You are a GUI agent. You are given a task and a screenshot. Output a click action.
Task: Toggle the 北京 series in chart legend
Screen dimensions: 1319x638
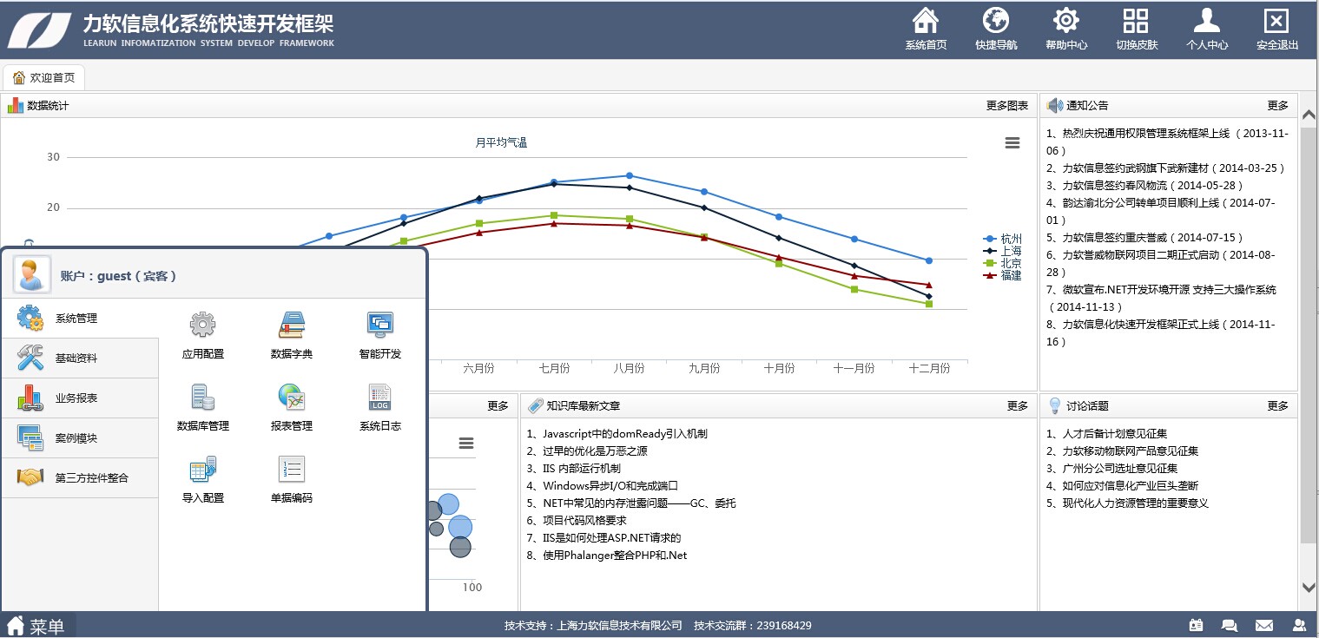1002,263
